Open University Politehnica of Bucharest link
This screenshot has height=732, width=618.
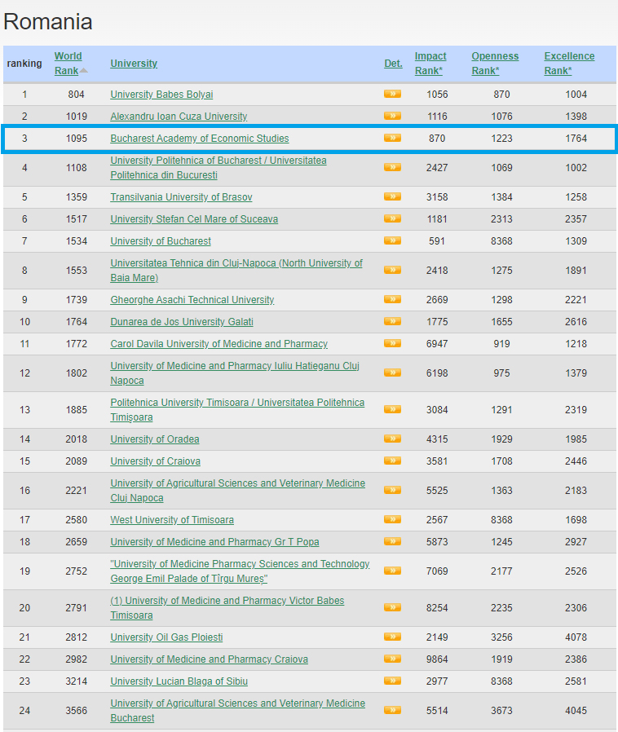tap(219, 168)
